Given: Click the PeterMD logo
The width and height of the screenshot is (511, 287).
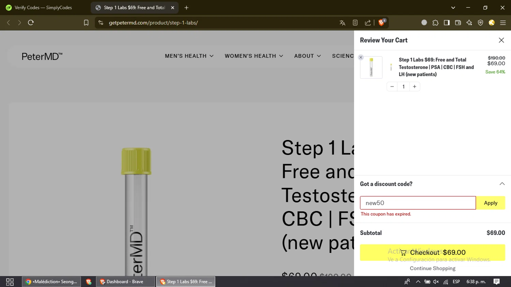Looking at the screenshot, I should point(42,57).
